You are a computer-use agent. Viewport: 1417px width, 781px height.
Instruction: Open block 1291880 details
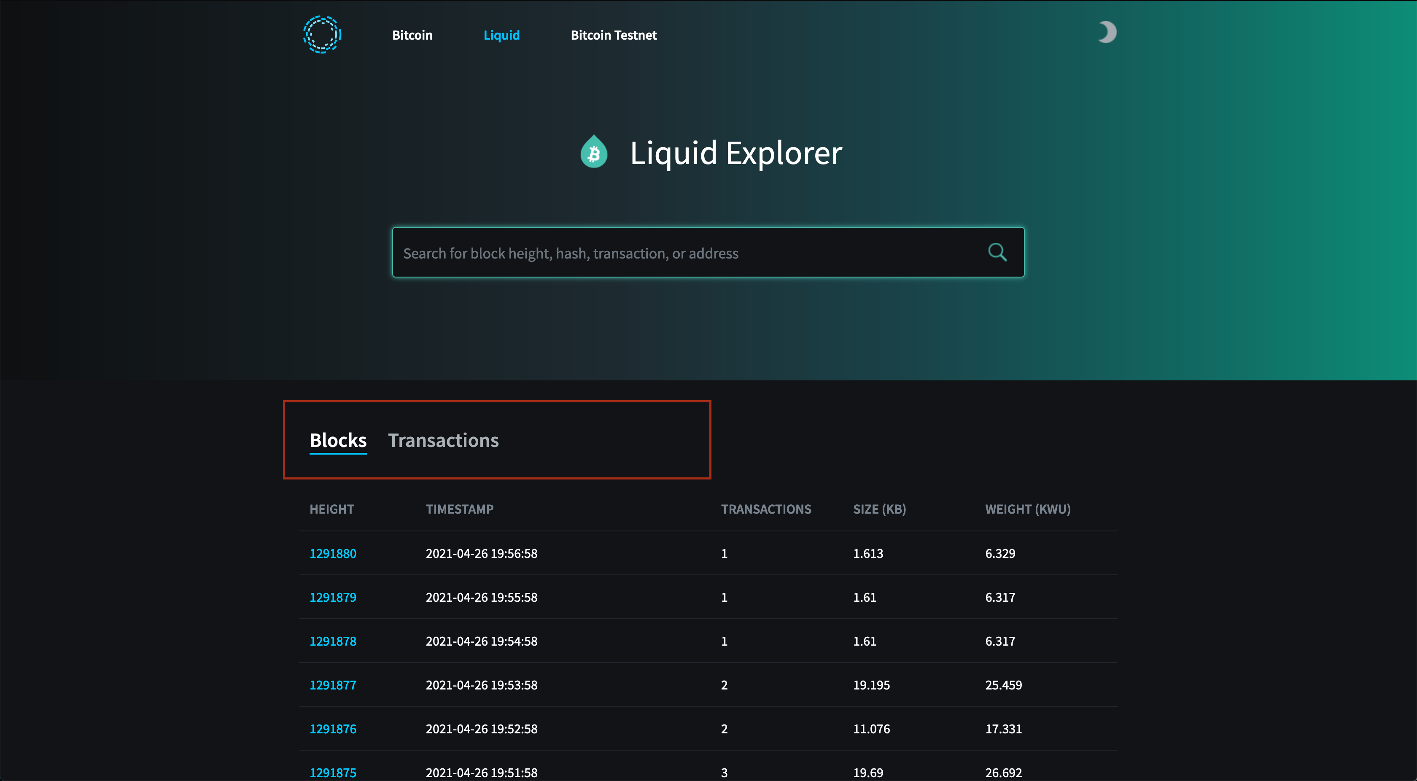click(333, 553)
